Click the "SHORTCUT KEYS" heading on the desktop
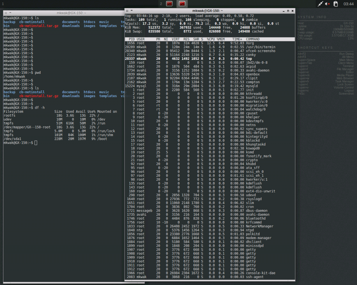Screen dimensions: 357x285 coord(315,48)
